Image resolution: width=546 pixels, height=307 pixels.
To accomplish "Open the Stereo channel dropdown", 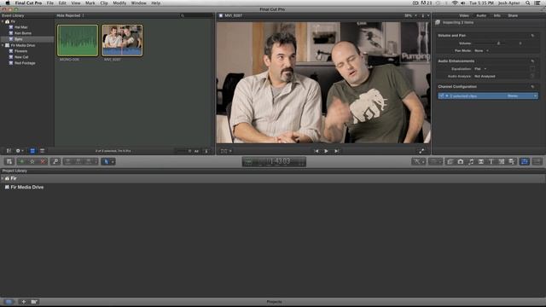I will (522, 96).
